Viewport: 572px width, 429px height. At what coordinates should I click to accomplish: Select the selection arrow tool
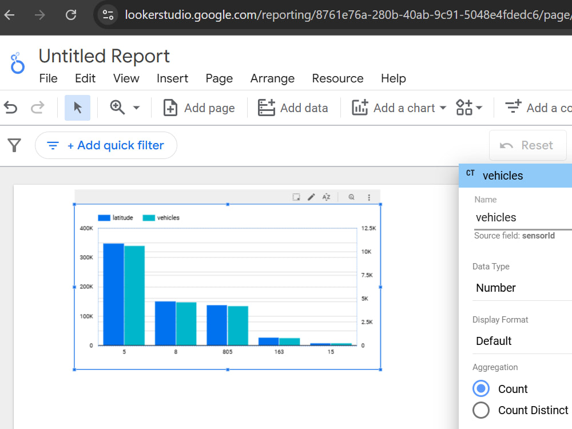pos(77,108)
